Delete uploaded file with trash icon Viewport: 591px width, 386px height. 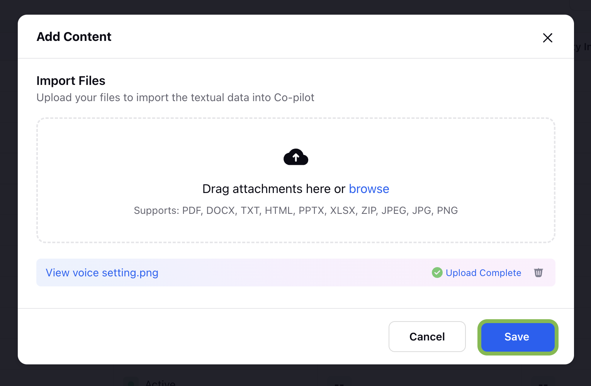[x=538, y=273]
